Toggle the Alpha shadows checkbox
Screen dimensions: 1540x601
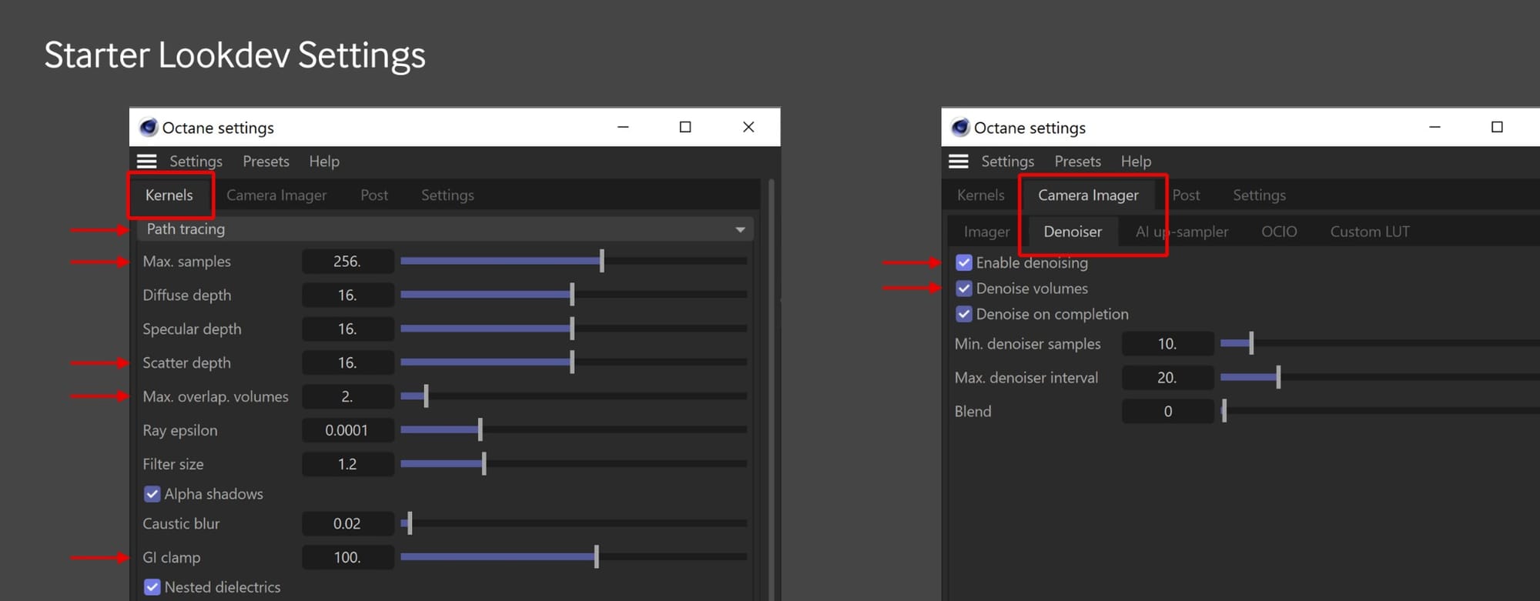point(152,494)
